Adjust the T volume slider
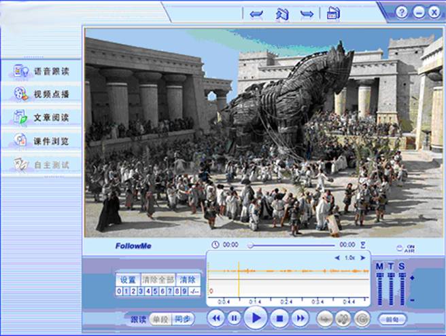Image resolution: width=446 pixels, height=336 pixels. point(391,289)
